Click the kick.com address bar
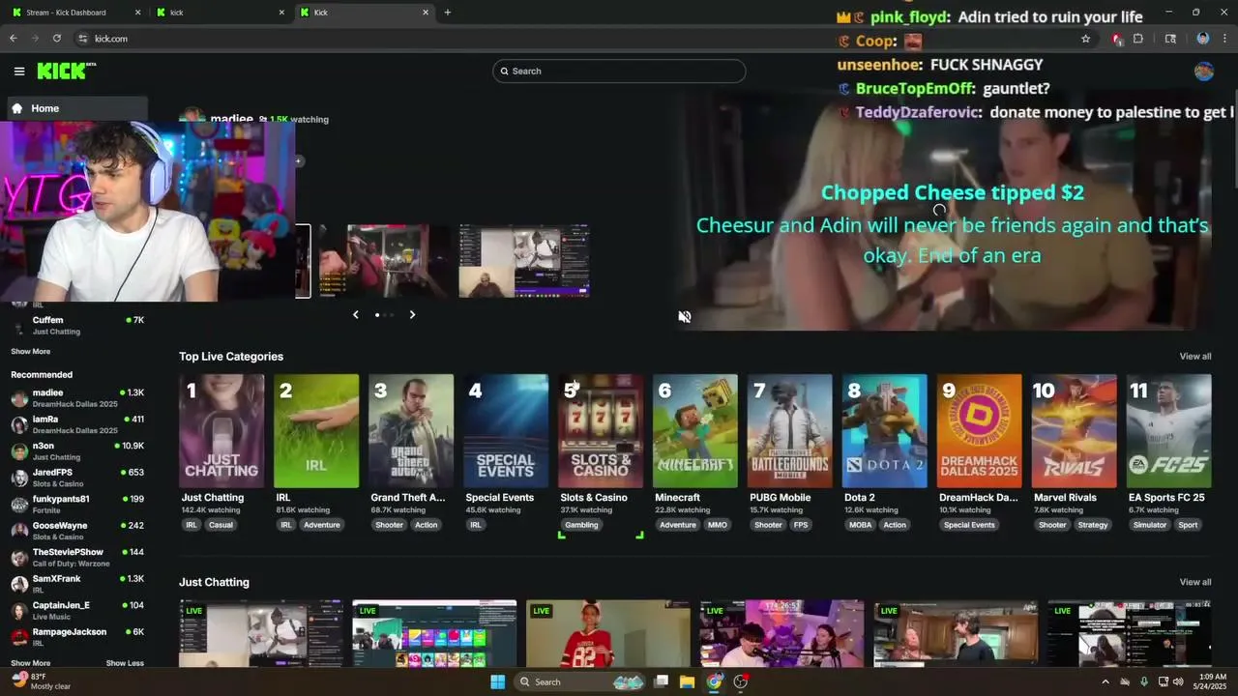 click(580, 39)
